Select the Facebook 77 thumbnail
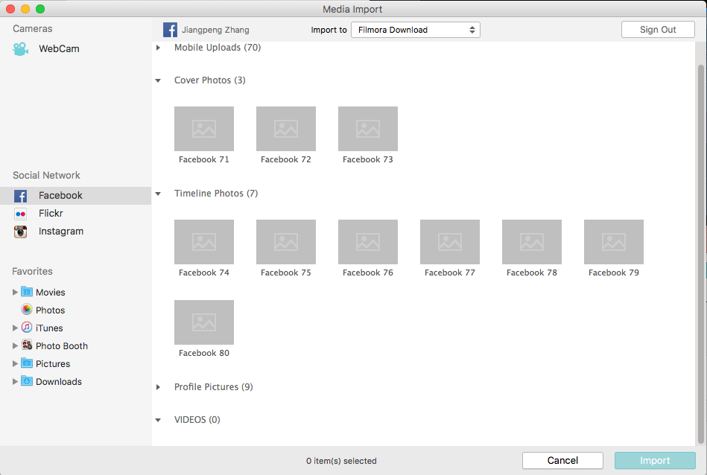The image size is (707, 475). click(450, 242)
